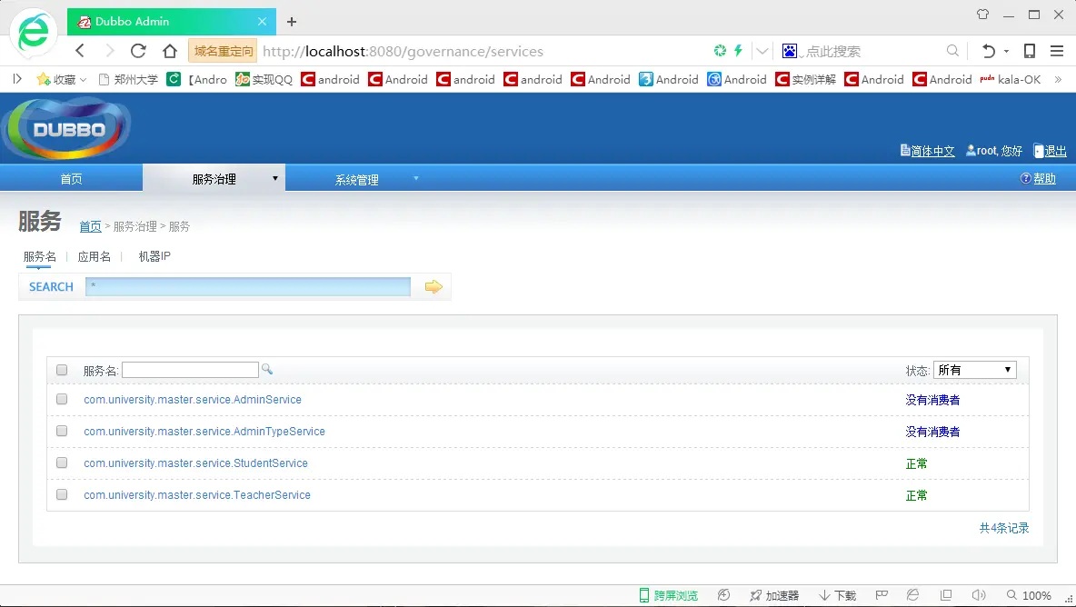Click the undo closed tab icon
Image resolution: width=1076 pixels, height=607 pixels.
[x=988, y=51]
